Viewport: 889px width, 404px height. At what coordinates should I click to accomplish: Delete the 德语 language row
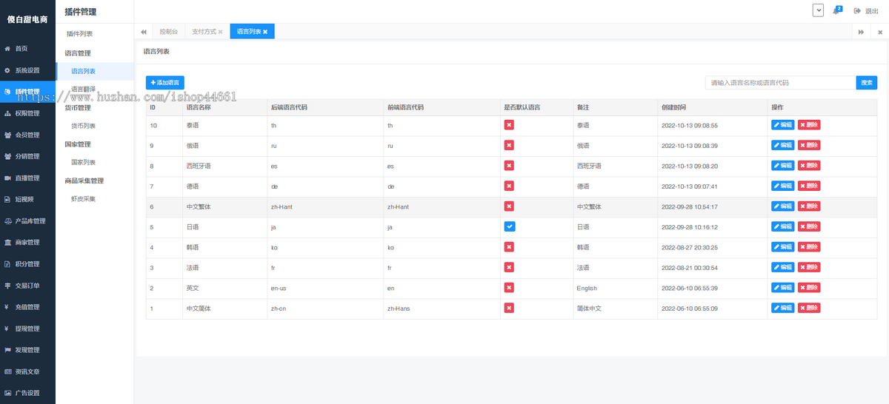pos(809,186)
